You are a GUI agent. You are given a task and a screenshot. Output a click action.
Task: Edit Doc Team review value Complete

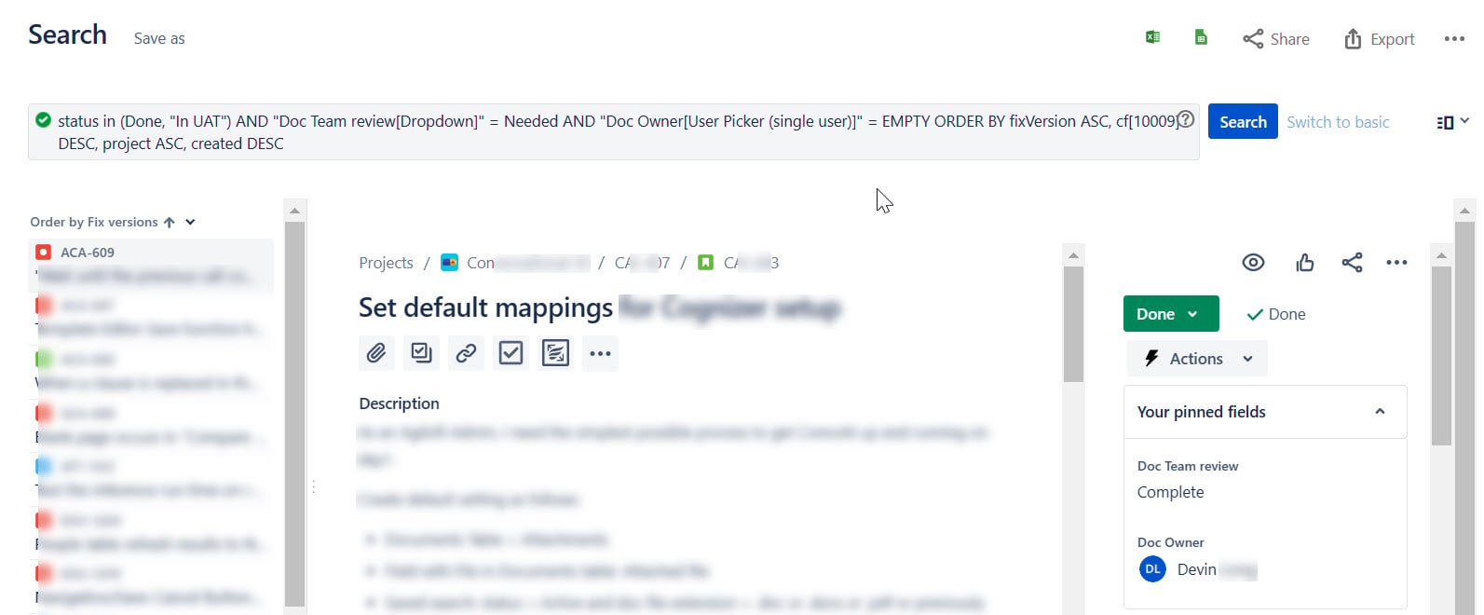tap(1170, 492)
